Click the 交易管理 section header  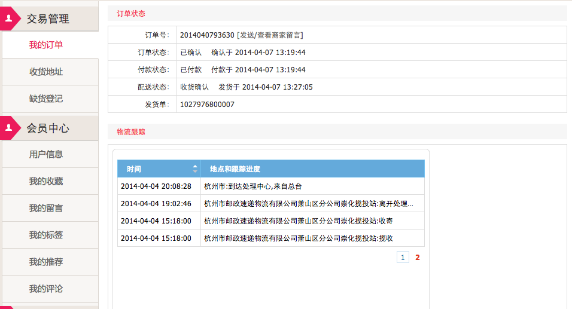click(x=50, y=19)
